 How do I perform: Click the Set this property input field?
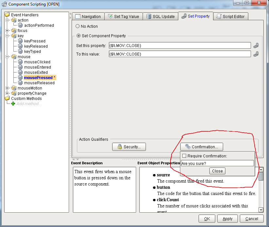click(180, 45)
